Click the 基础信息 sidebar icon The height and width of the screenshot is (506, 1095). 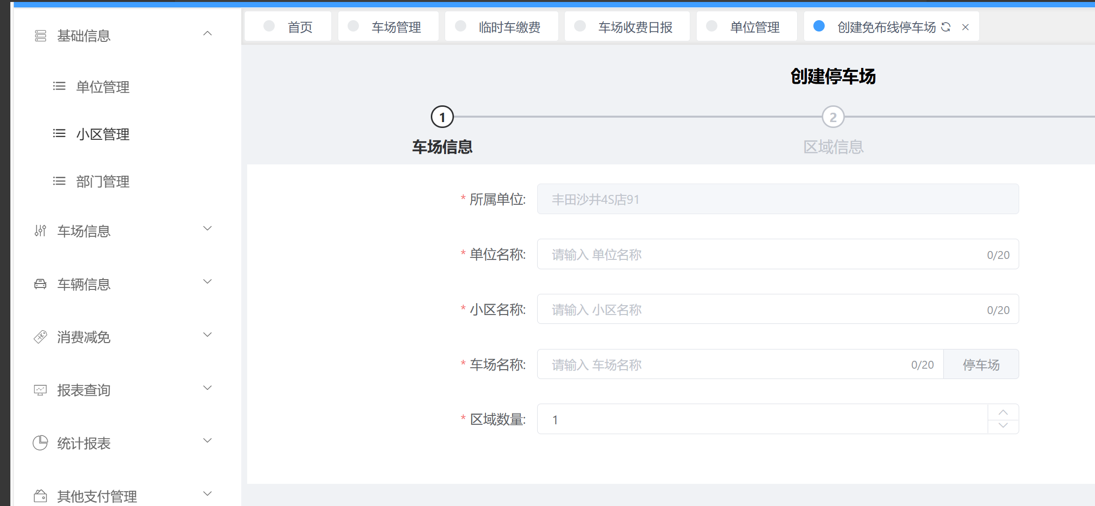40,36
